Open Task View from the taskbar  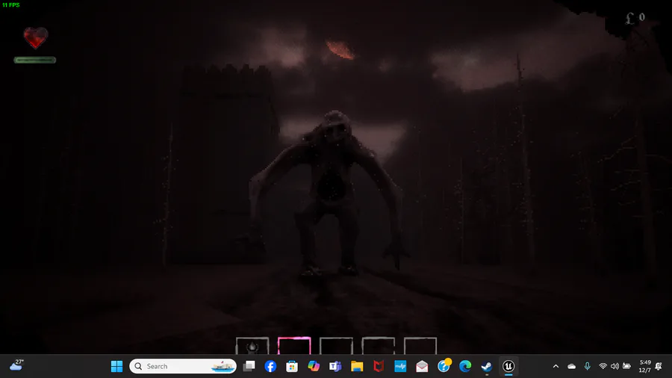click(249, 367)
